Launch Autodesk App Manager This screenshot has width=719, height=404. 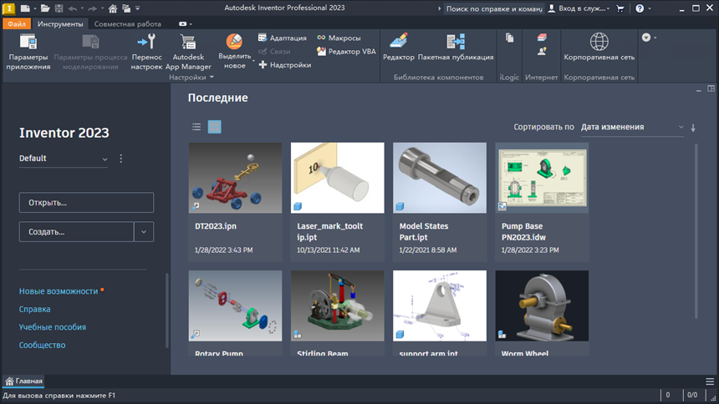point(188,51)
